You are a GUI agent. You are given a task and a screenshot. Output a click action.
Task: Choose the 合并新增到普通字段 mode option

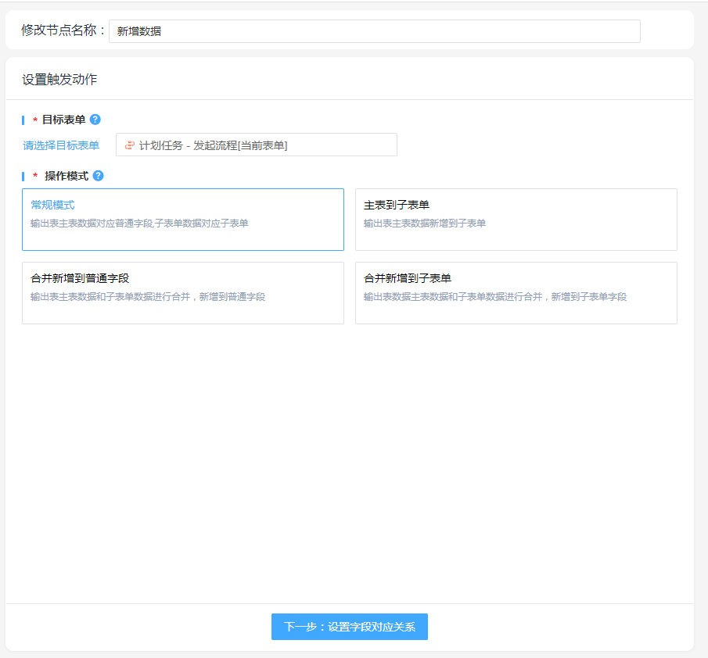click(182, 292)
